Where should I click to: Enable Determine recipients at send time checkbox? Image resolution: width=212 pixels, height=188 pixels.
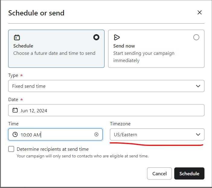11,149
